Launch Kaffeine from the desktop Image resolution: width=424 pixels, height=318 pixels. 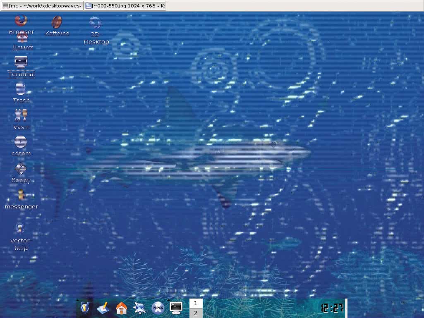click(57, 22)
